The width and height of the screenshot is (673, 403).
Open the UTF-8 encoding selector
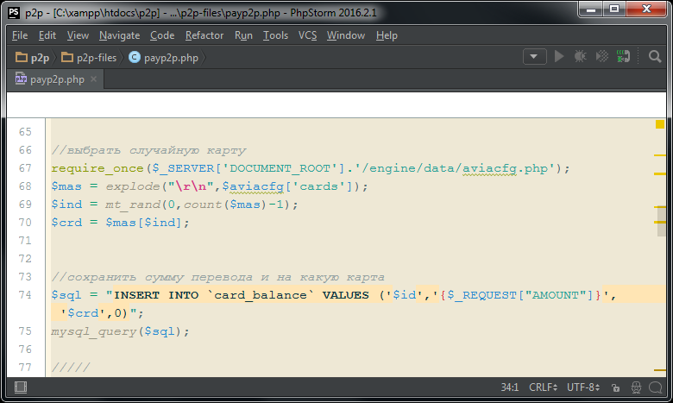click(583, 387)
